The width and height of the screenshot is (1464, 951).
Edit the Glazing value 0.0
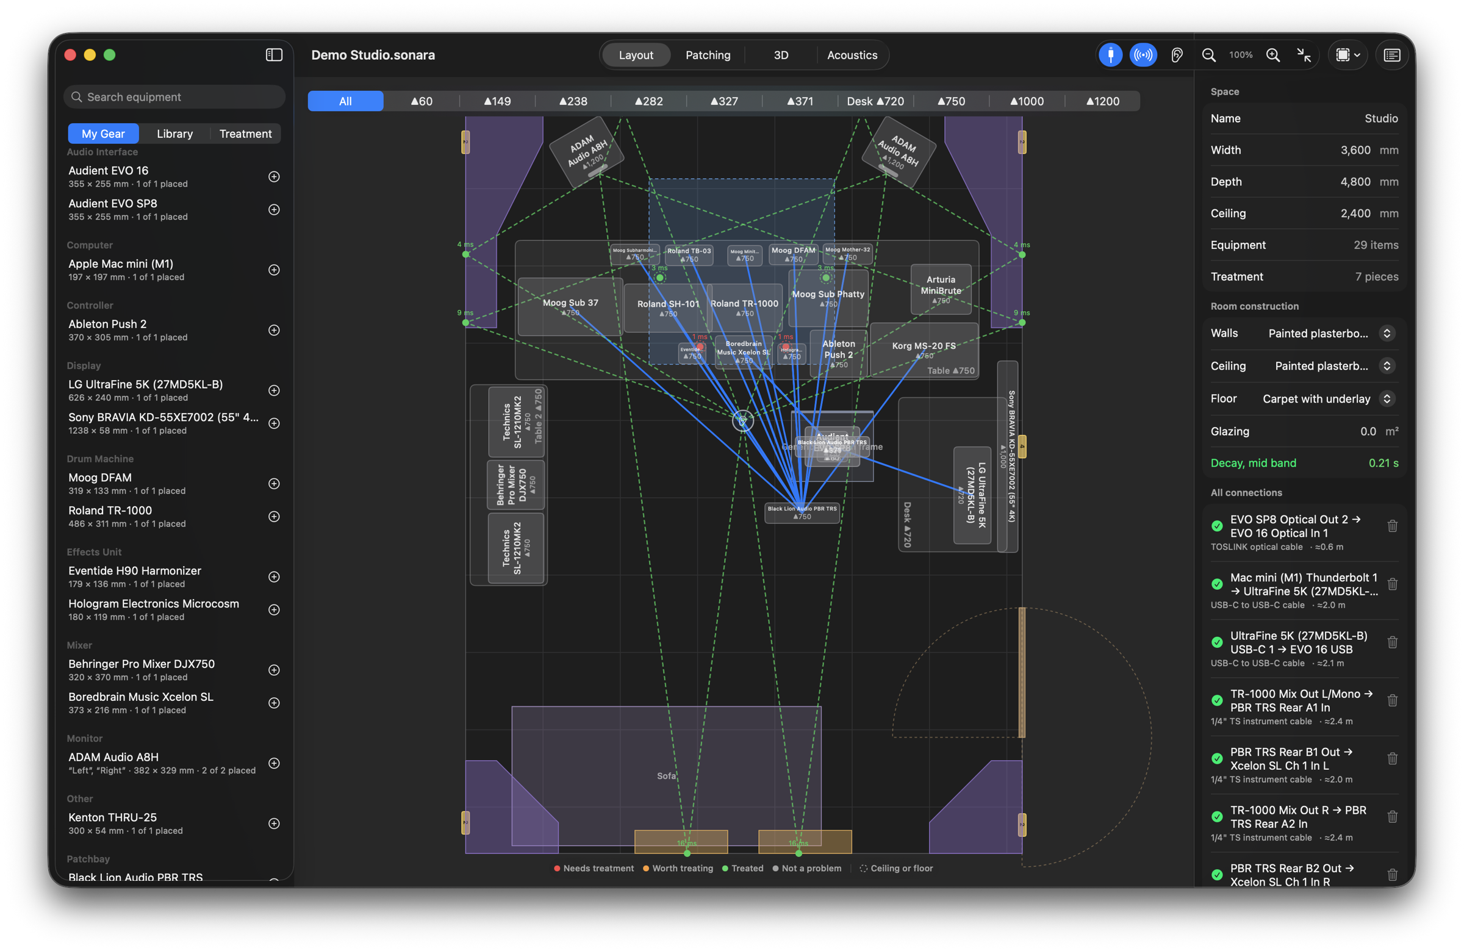(1368, 431)
